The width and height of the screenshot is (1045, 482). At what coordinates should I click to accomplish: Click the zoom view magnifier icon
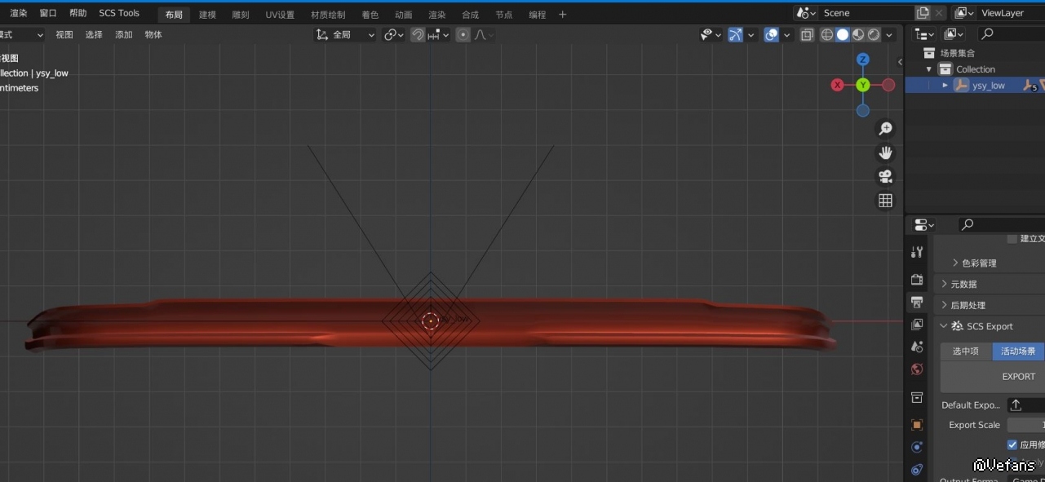coord(885,129)
